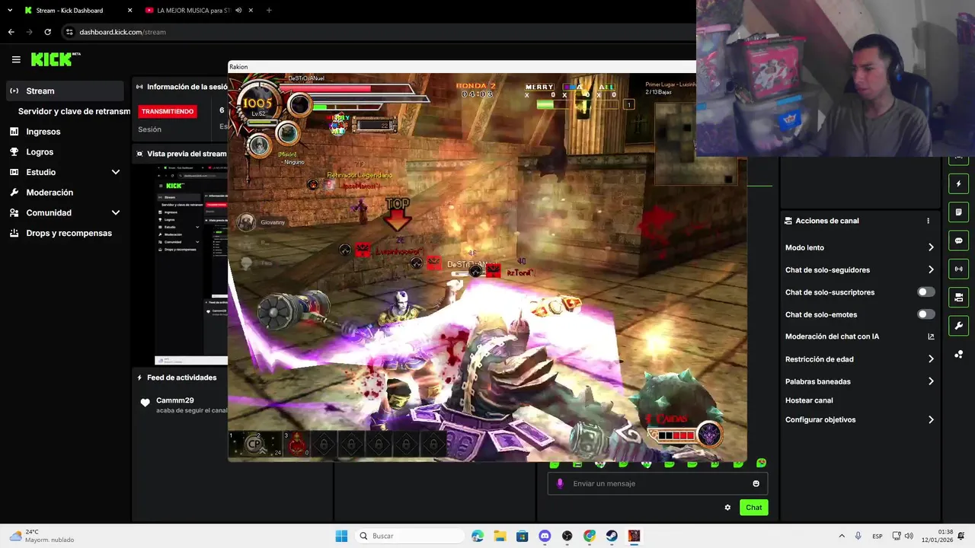Screen dimensions: 975x548
Task: Click the three-dots cluster icon in right rail
Action: (x=958, y=355)
